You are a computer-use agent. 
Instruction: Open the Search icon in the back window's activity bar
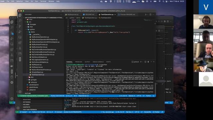pos(12,27)
